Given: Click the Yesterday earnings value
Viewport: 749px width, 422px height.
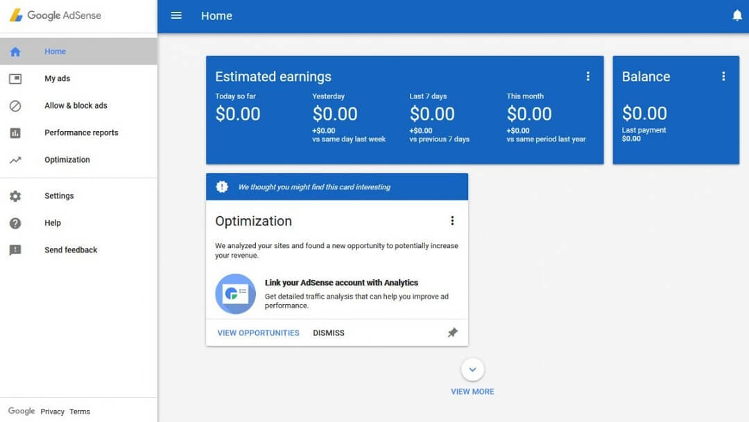Looking at the screenshot, I should [x=335, y=114].
